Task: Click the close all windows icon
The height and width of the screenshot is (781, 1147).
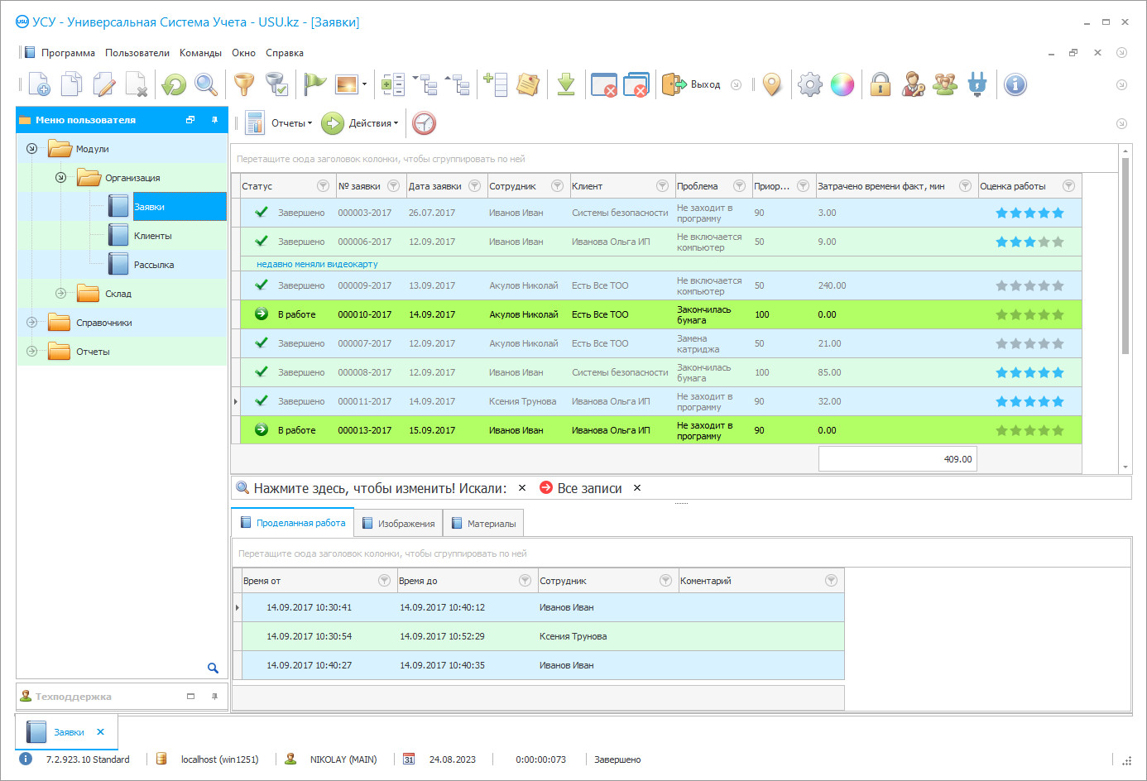Action: click(636, 84)
